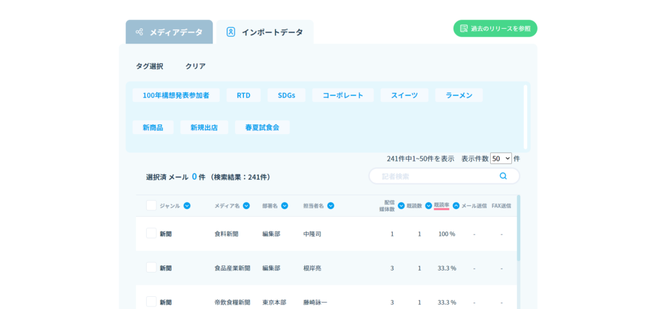Viewport: 656px width, 309px height.
Task: Click the 過去のリリースを参照 button
Action: coord(495,28)
